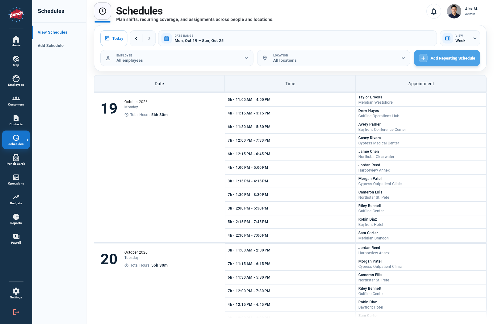
Task: Click Total Hours 55h 30m
Action: 146,265
